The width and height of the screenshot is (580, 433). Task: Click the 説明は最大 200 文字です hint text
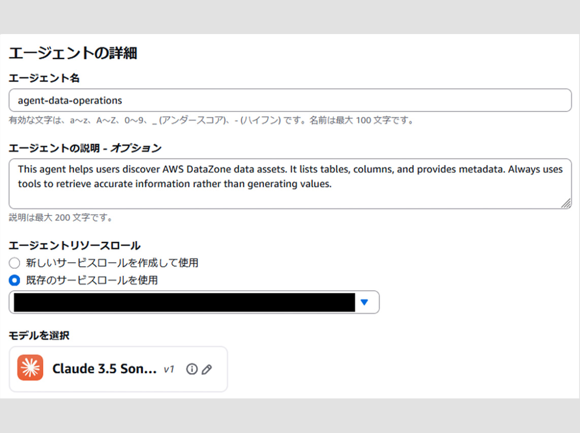point(61,218)
